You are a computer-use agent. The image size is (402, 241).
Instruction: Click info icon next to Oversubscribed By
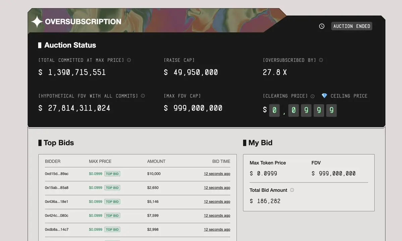pos(321,60)
